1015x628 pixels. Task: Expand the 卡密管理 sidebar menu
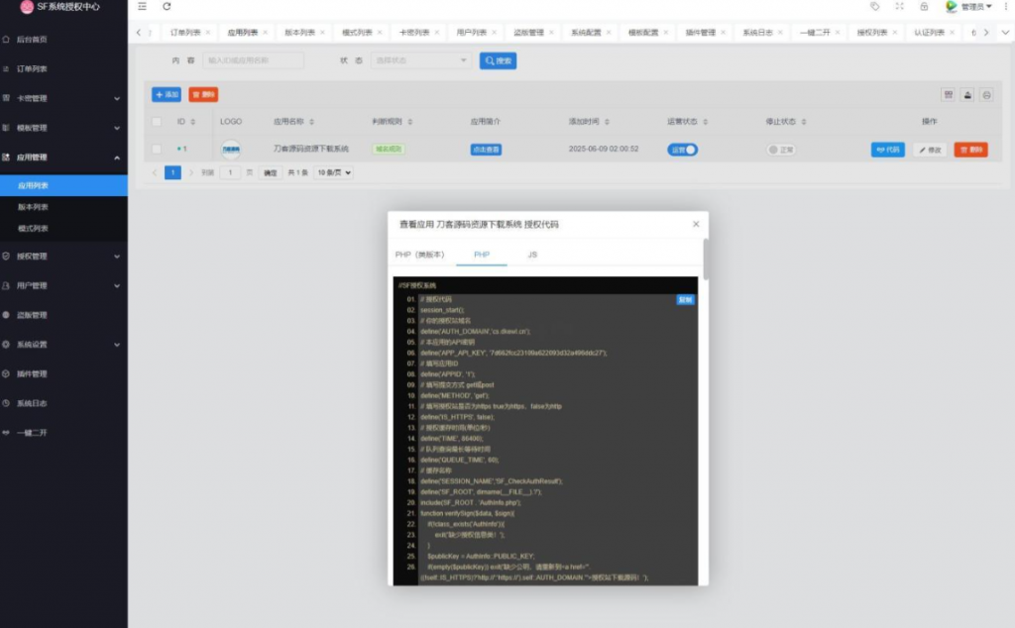(63, 98)
